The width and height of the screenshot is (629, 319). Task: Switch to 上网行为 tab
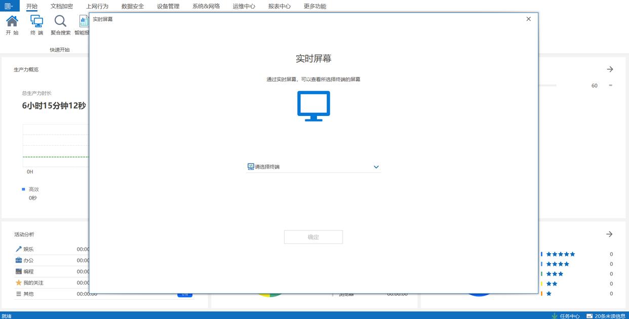click(x=97, y=6)
